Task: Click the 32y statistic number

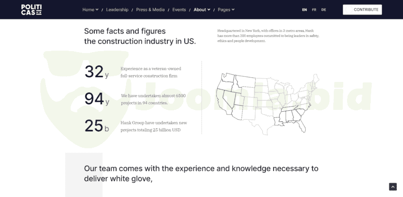Action: tap(97, 72)
